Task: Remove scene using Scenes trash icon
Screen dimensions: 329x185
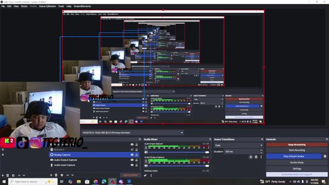Action: (x=8, y=175)
